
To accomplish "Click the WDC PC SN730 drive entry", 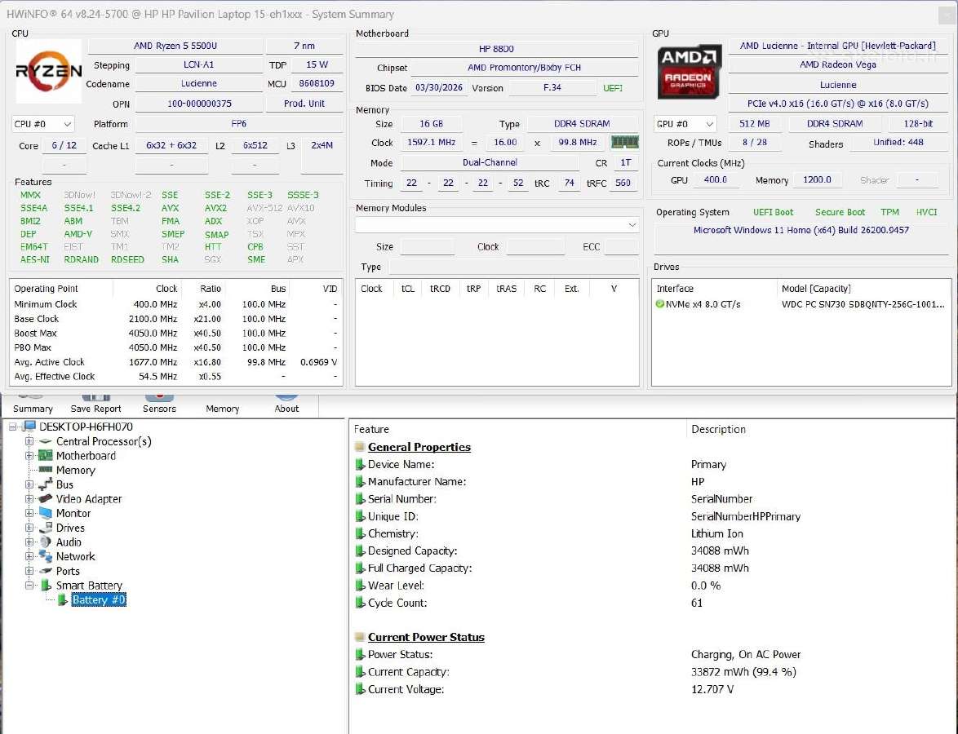I will tap(863, 303).
